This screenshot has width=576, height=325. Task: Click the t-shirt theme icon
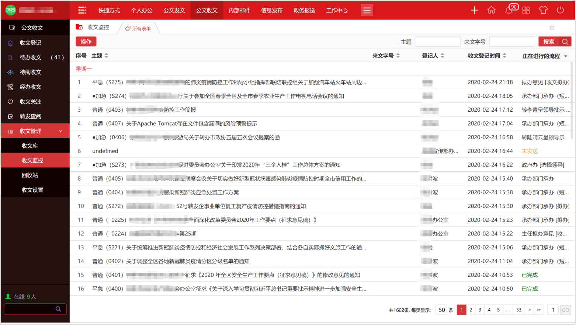coord(543,10)
